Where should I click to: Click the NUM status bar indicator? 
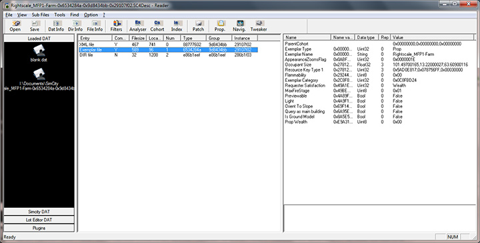pyautogui.click(x=453, y=237)
